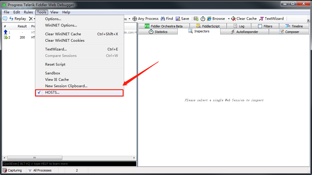The height and width of the screenshot is (175, 312).
Task: Switch to Filters tab
Action: (265, 26)
